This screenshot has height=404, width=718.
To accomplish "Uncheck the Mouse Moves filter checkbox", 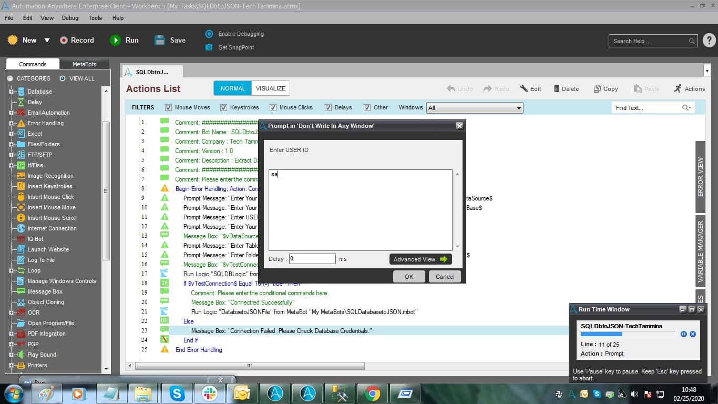I will [169, 107].
